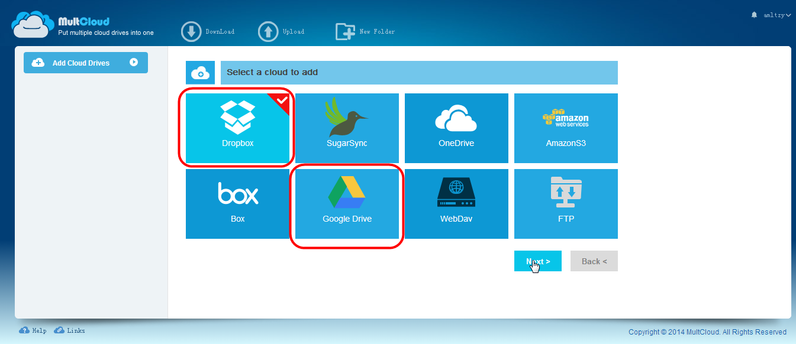Pick the WebDav server tile

(x=456, y=204)
